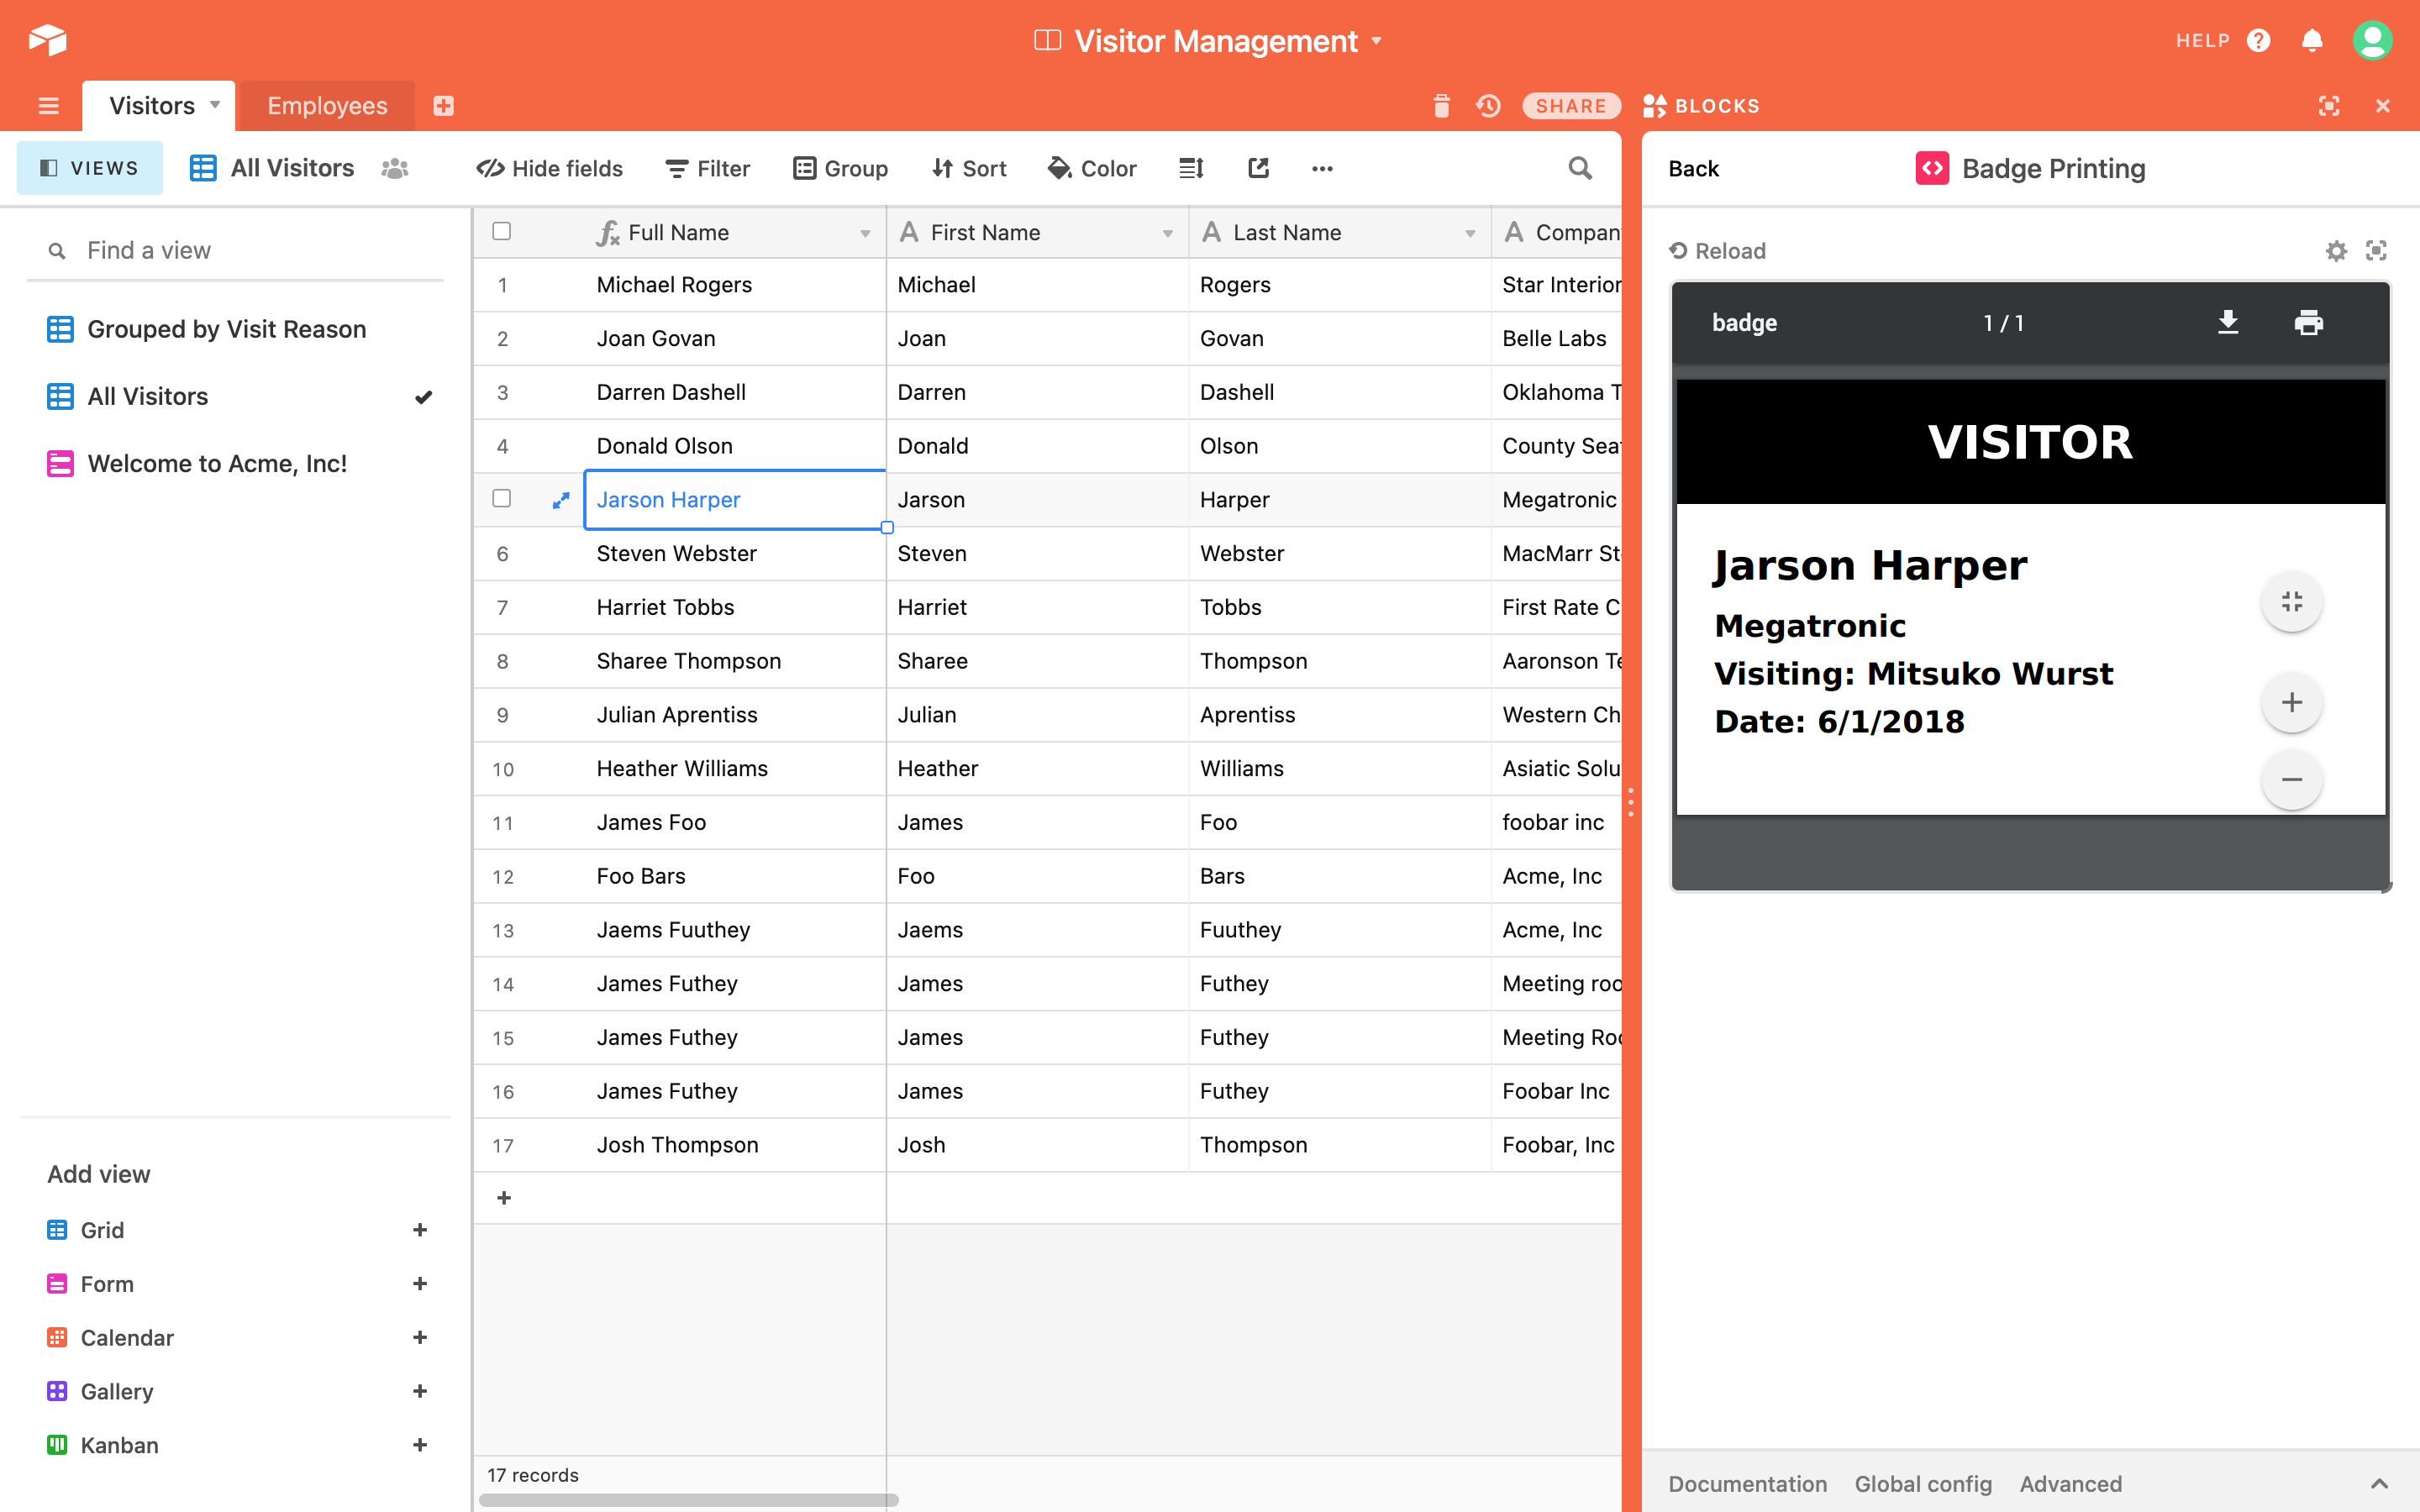The height and width of the screenshot is (1512, 2420).
Task: Open the trash bin icon
Action: 1441,106
